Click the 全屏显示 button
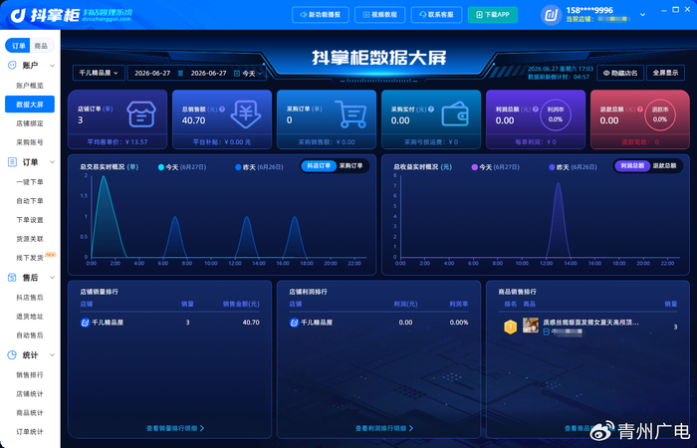The height and width of the screenshot is (448, 697). pyautogui.click(x=665, y=73)
